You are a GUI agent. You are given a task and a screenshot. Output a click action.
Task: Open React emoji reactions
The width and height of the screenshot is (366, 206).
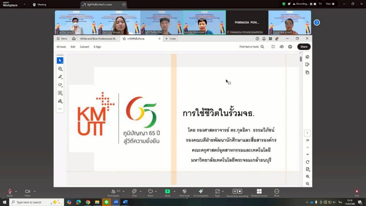point(150,191)
